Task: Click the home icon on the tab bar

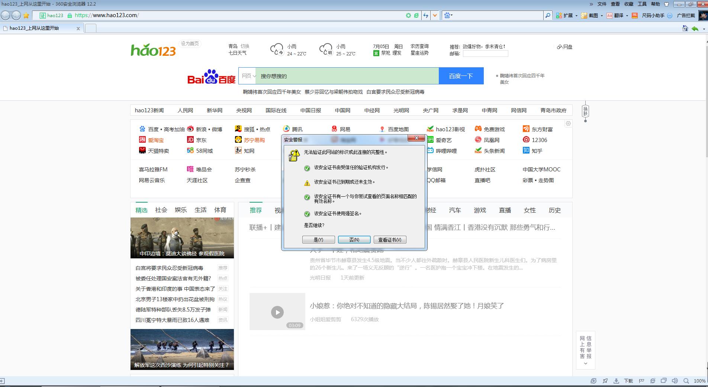Action: 685,28
